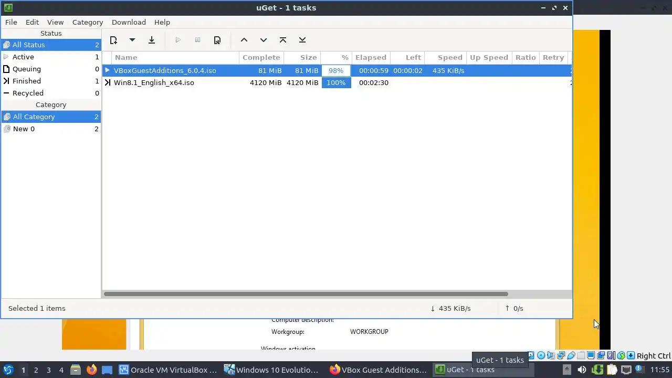Screen dimensions: 672x378
Task: Move selected download up one
Action: coord(244,40)
